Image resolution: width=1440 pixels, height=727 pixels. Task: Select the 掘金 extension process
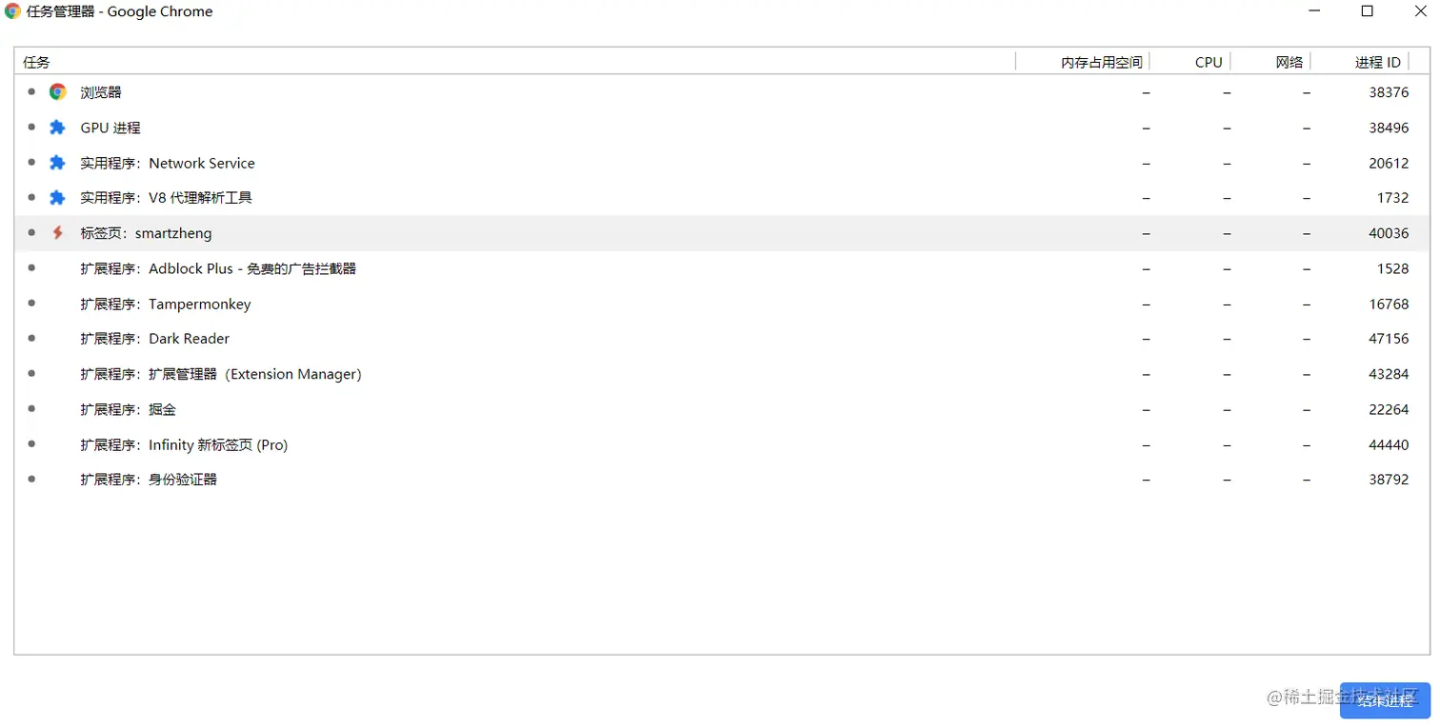point(129,409)
